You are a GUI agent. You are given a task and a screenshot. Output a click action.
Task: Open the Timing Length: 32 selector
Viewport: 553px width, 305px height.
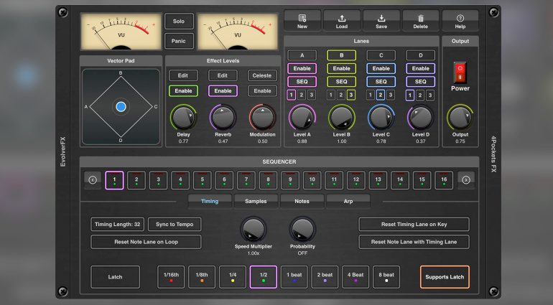[117, 225]
